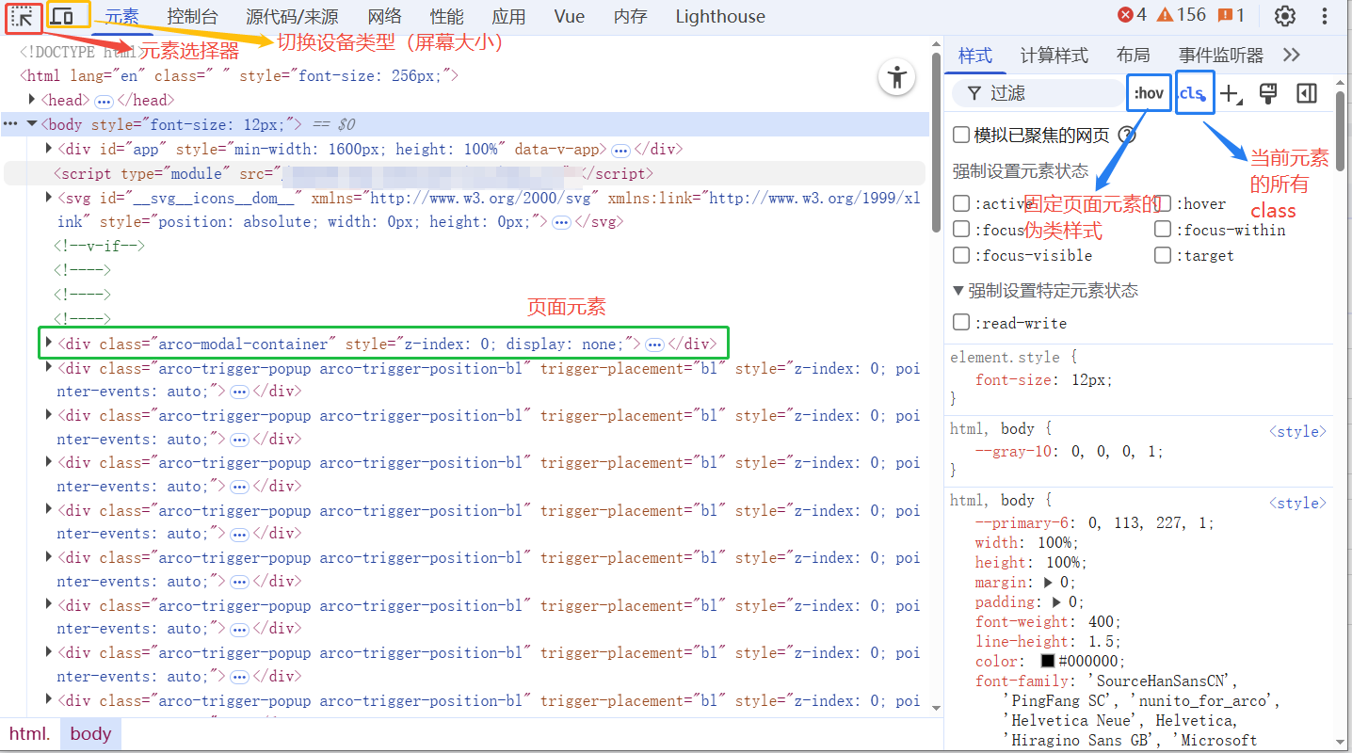Click the black #000000 color swatch
Screen dimensions: 1352x753
point(1048,661)
